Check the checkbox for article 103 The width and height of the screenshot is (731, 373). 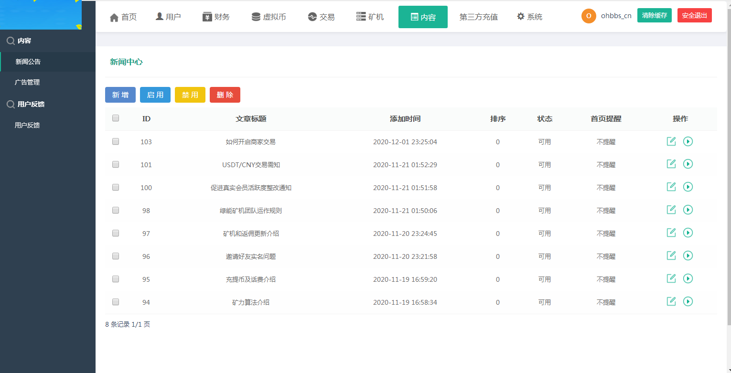point(115,141)
